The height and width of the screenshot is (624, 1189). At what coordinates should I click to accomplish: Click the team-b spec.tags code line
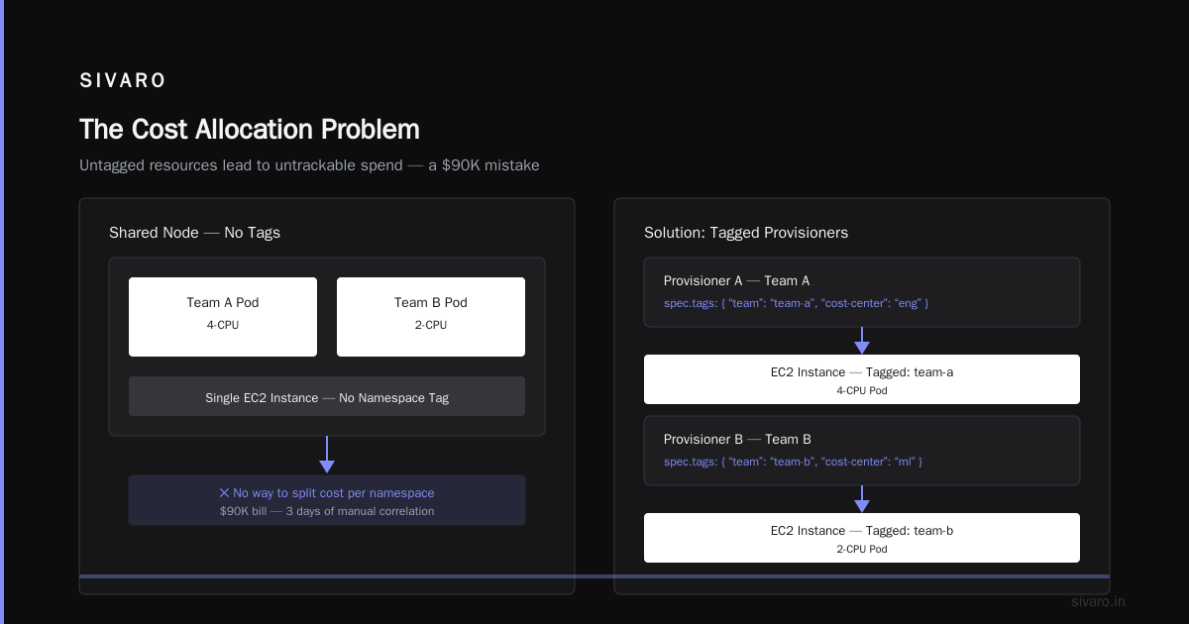[x=793, y=462]
